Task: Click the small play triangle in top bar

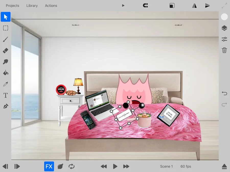Action: [123, 6]
